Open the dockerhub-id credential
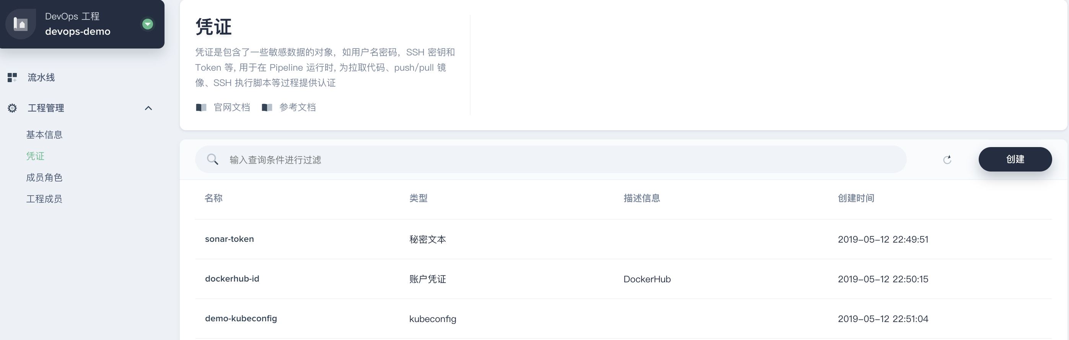The image size is (1069, 340). tap(232, 279)
